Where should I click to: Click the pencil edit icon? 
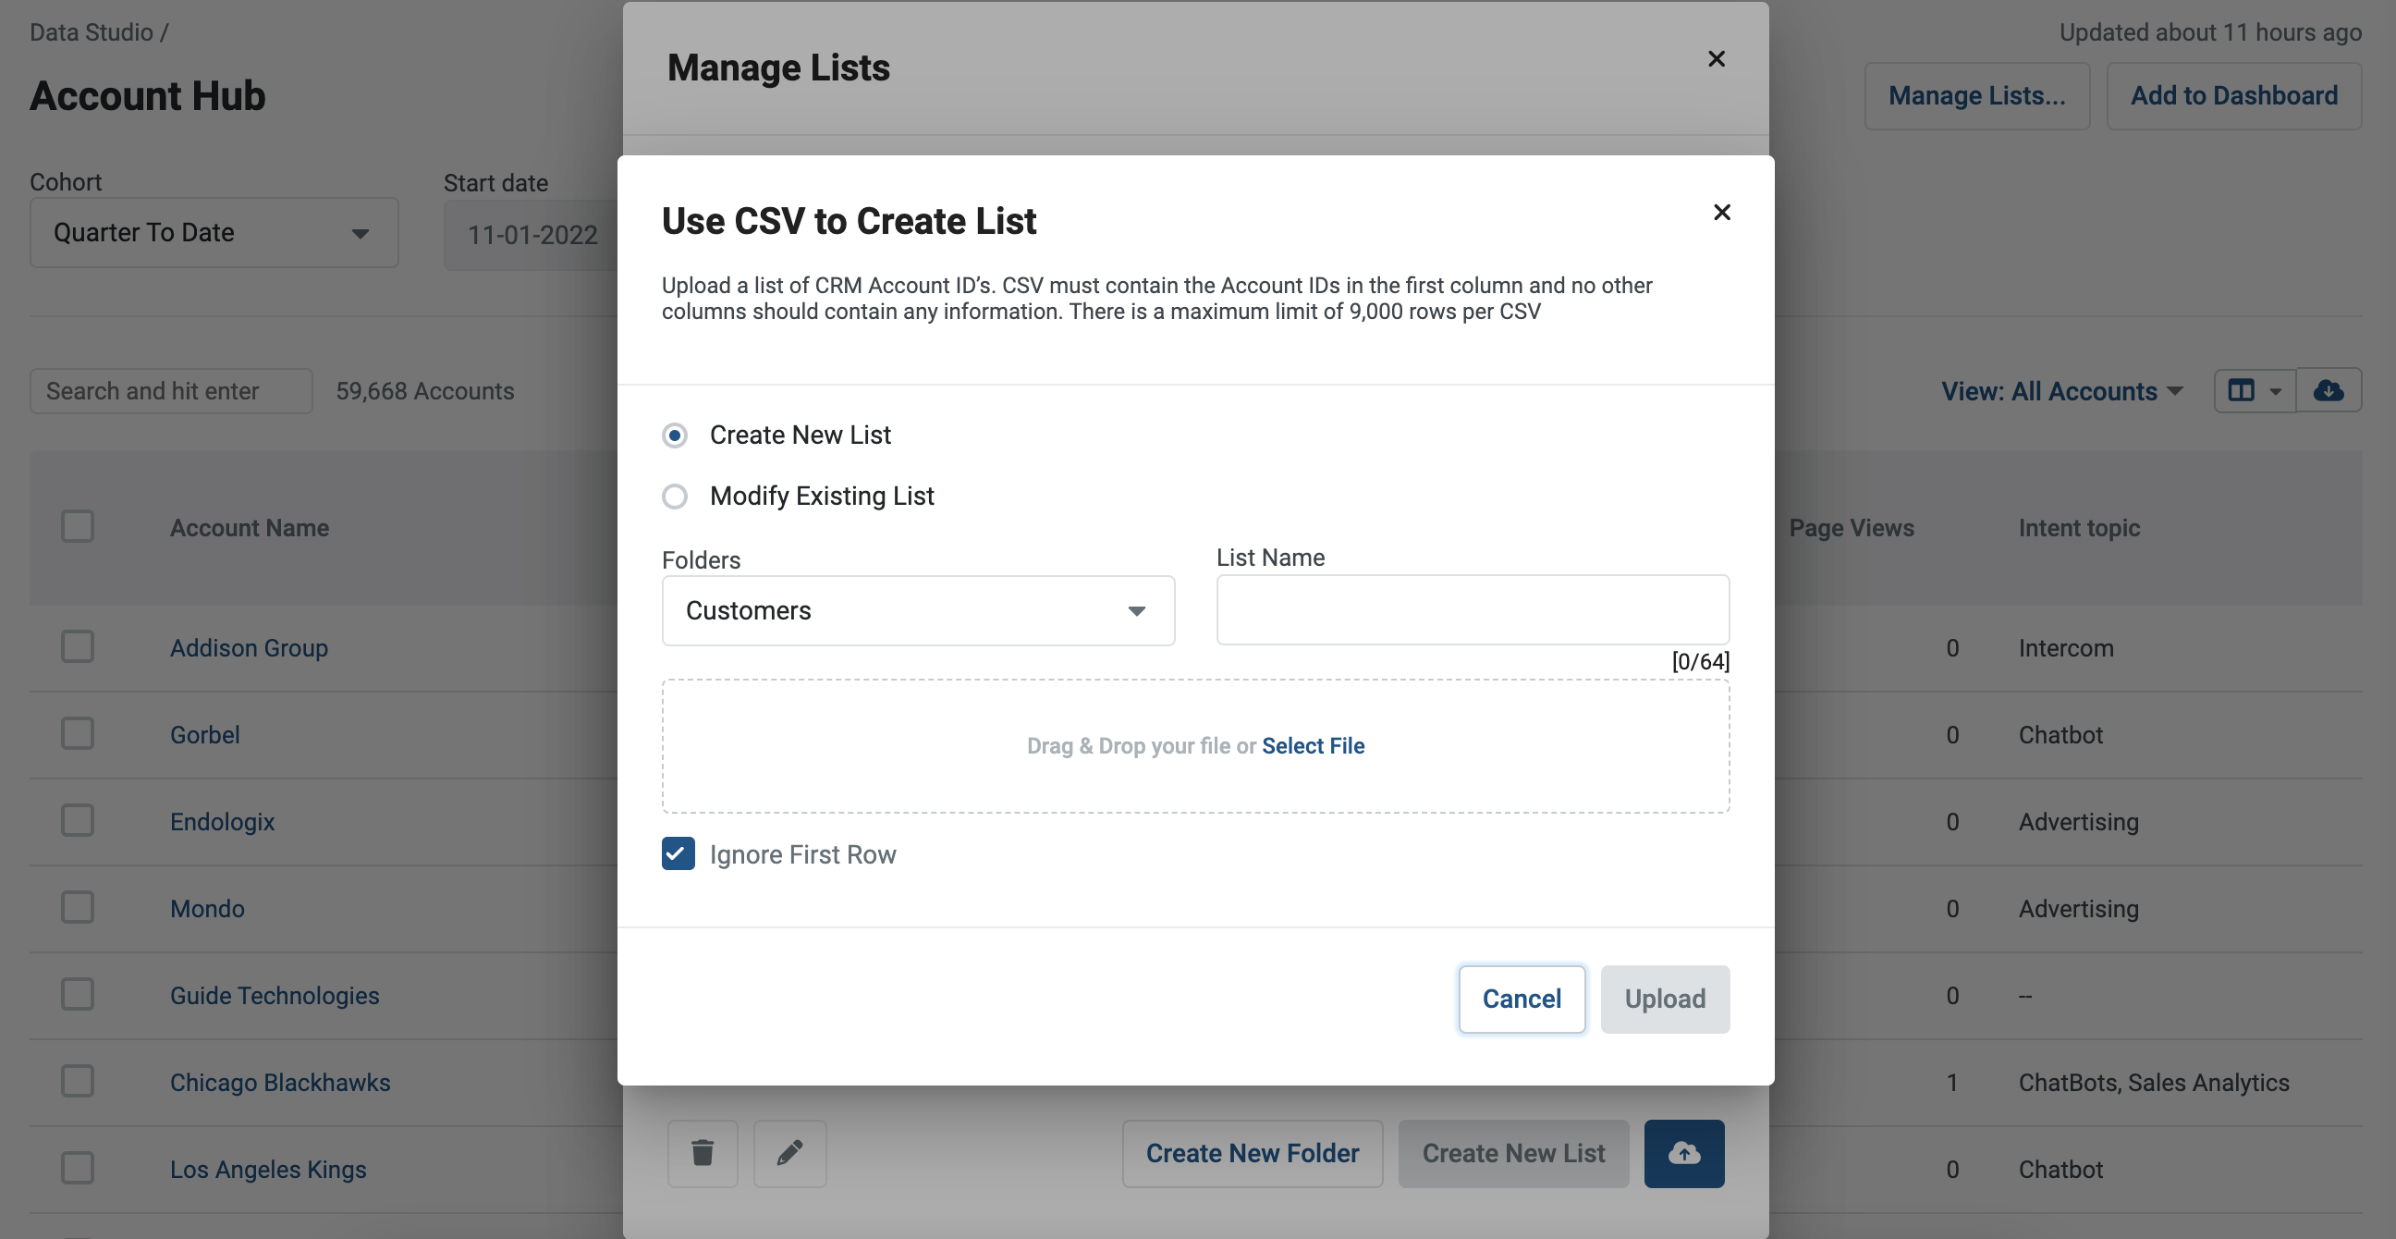[x=789, y=1152]
